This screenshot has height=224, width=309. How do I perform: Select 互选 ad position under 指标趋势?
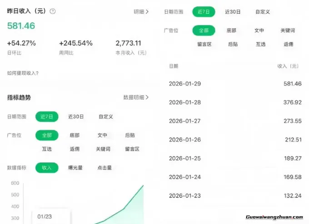tap(47, 149)
